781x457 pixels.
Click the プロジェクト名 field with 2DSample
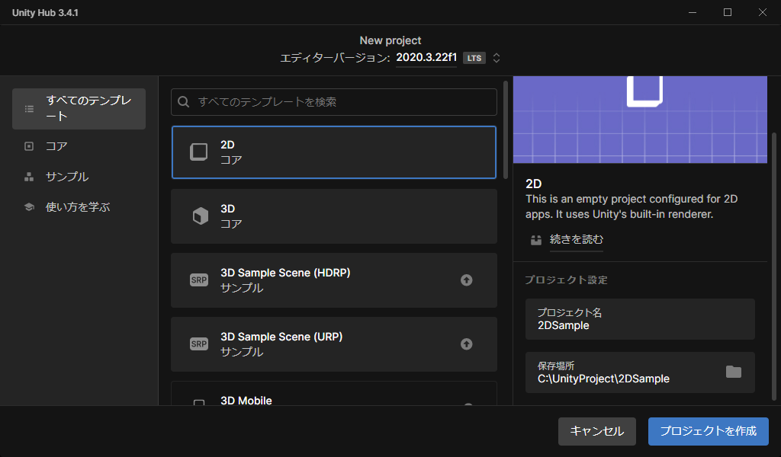point(640,319)
